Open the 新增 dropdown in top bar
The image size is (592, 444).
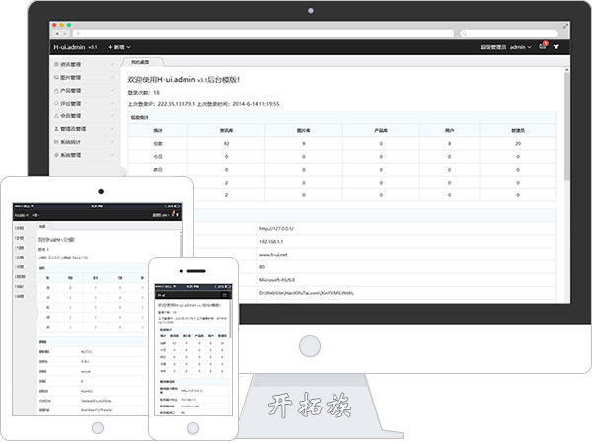pos(119,47)
